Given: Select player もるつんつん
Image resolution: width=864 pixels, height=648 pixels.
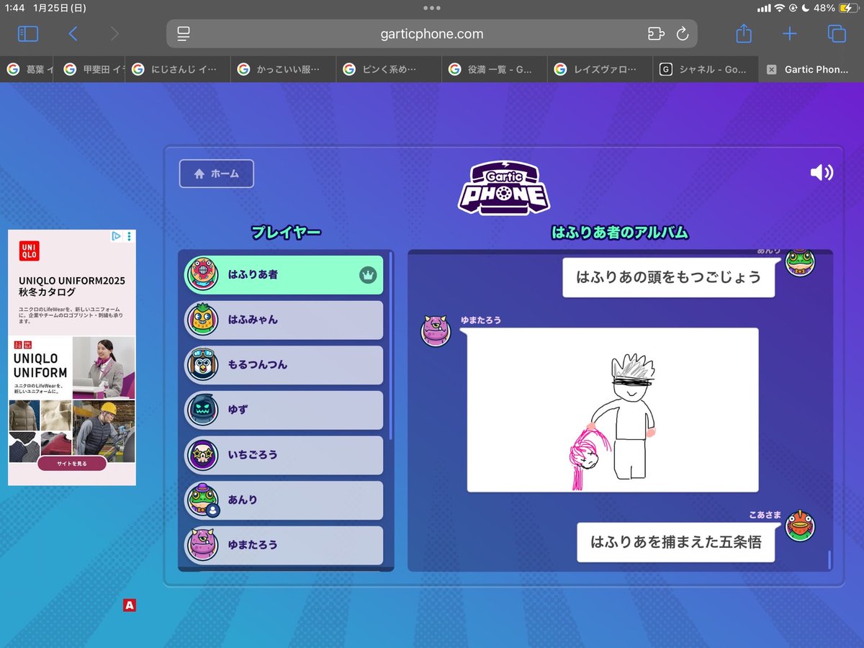Looking at the screenshot, I should point(284,364).
